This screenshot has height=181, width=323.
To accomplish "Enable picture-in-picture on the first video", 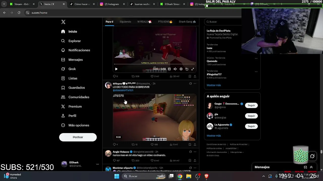I will pyautogui.click(x=187, y=69).
